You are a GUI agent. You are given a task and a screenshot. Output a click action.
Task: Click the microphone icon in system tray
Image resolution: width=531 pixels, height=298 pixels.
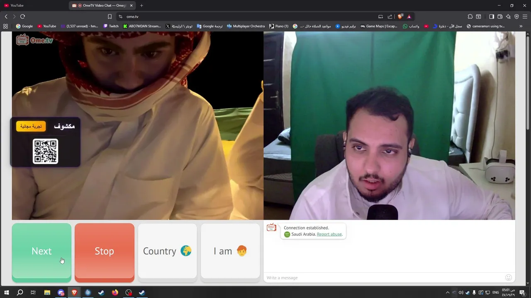474,293
